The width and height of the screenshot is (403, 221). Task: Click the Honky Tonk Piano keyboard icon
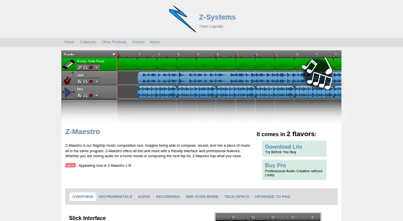[x=69, y=64]
